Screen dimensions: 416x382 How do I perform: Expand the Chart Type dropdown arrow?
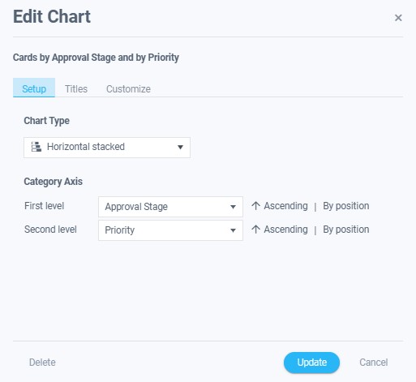pyautogui.click(x=180, y=148)
